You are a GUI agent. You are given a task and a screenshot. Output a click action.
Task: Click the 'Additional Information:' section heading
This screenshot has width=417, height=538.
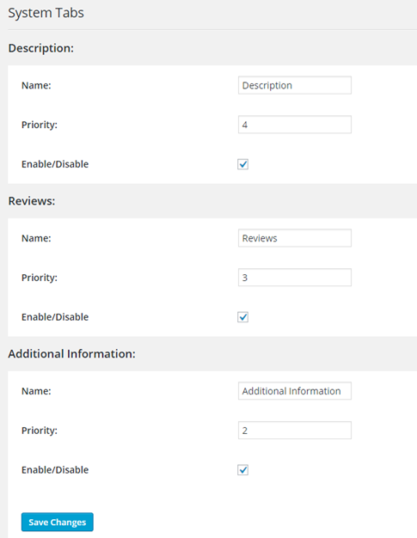(71, 354)
